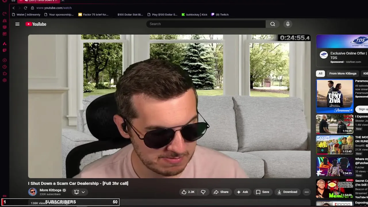Open Factor 75 brief bookmark
The width and height of the screenshot is (368, 207).
93,15
